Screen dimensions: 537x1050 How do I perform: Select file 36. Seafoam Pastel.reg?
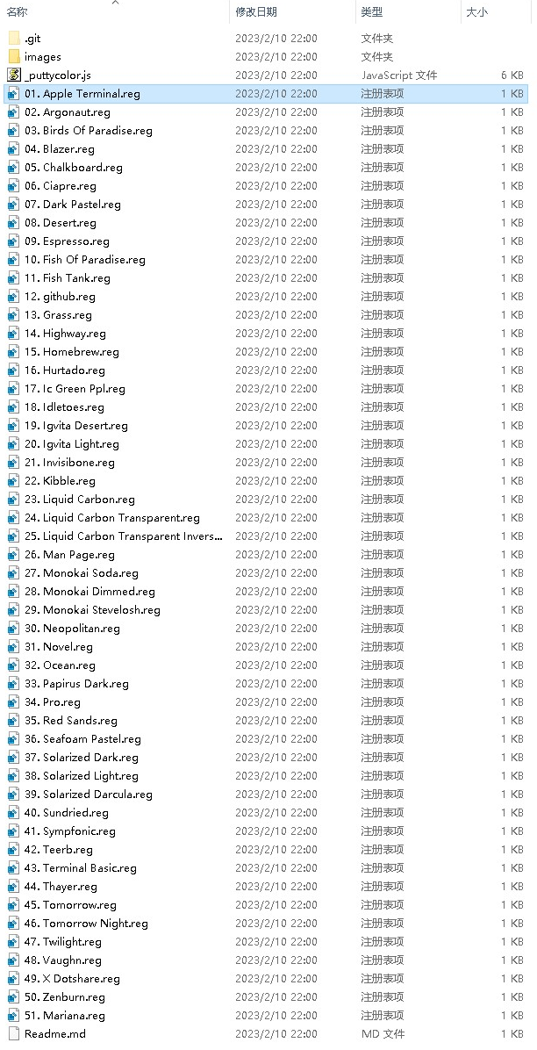pyautogui.click(x=83, y=738)
